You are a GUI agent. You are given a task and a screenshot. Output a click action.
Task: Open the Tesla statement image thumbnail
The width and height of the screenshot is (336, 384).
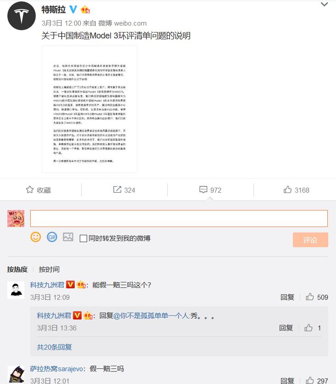[89, 109]
